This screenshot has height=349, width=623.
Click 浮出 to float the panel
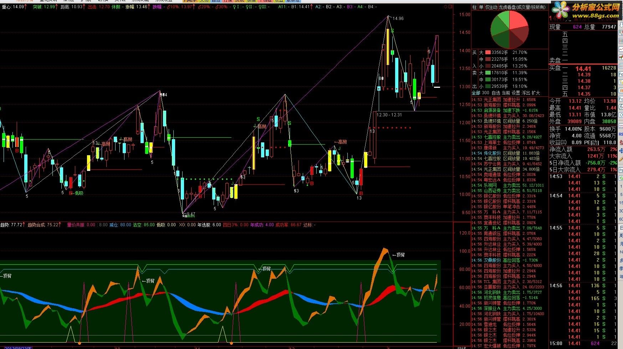click(526, 93)
